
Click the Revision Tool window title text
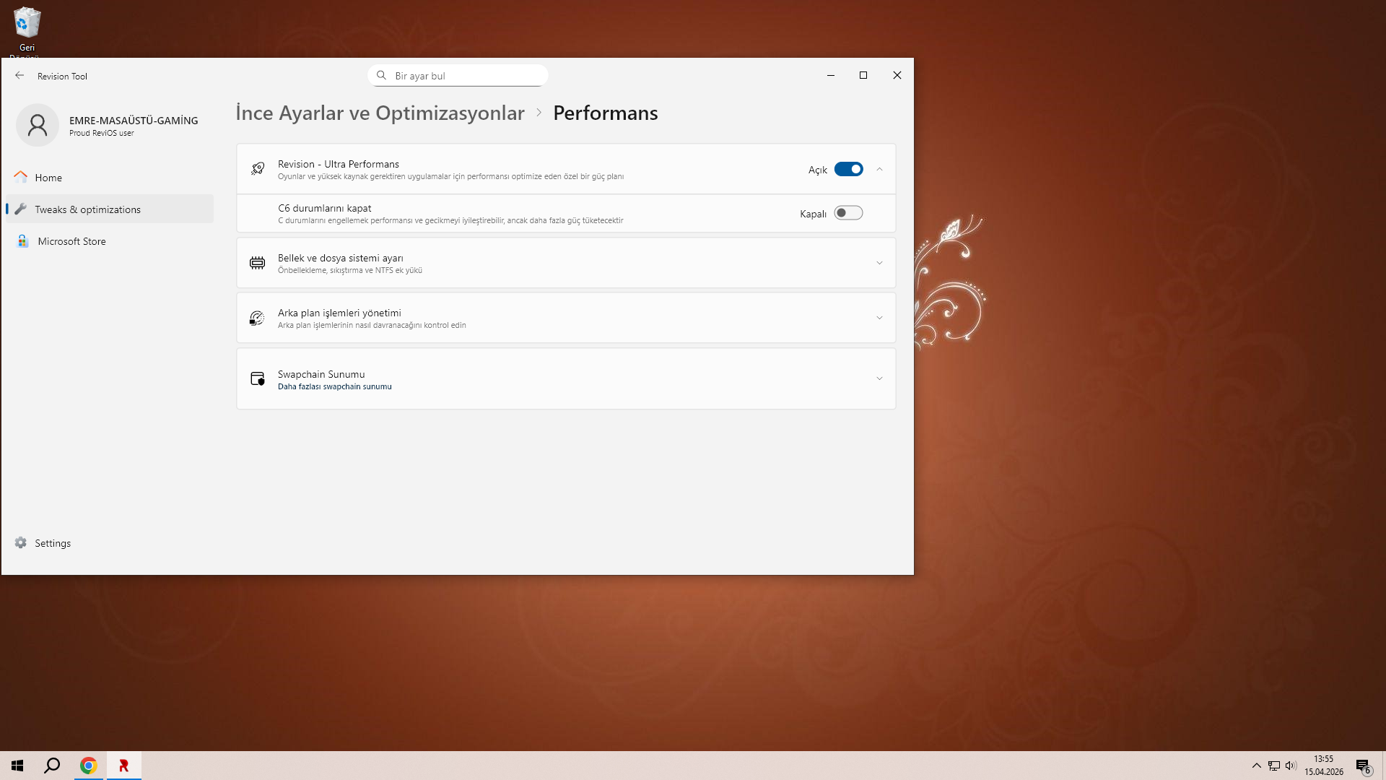(x=62, y=76)
